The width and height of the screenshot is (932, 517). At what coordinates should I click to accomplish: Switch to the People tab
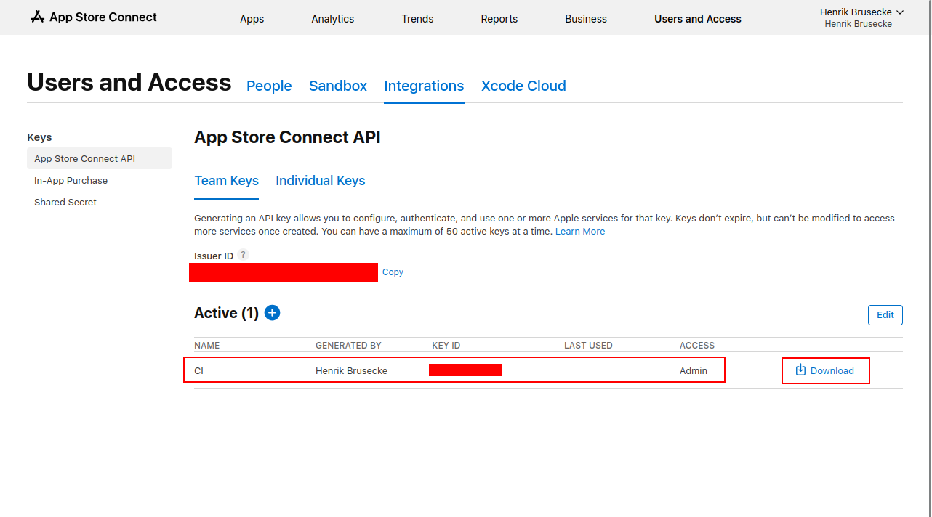269,86
